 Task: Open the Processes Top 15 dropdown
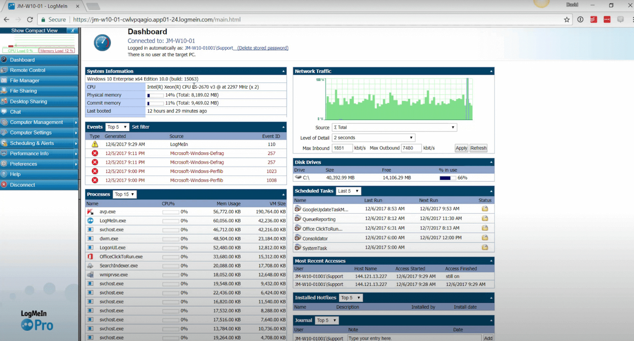(x=124, y=194)
